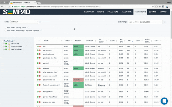The image size is (172, 107).
Task: Uncheck the USA S- General campaign checkbox
Action: [x=6, y=47]
